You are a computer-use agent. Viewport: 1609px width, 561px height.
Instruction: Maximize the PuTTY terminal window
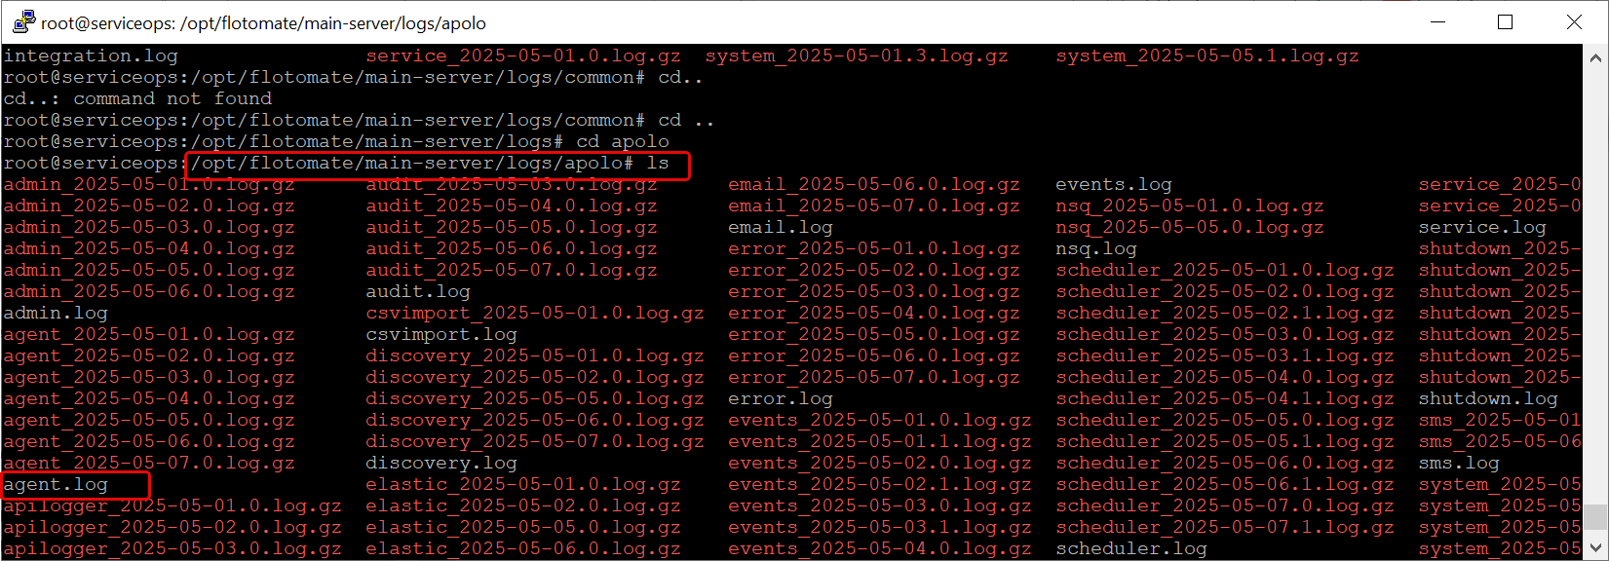[1505, 21]
